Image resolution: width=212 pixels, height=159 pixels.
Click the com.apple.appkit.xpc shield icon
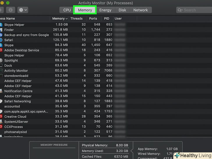pos(1,112)
